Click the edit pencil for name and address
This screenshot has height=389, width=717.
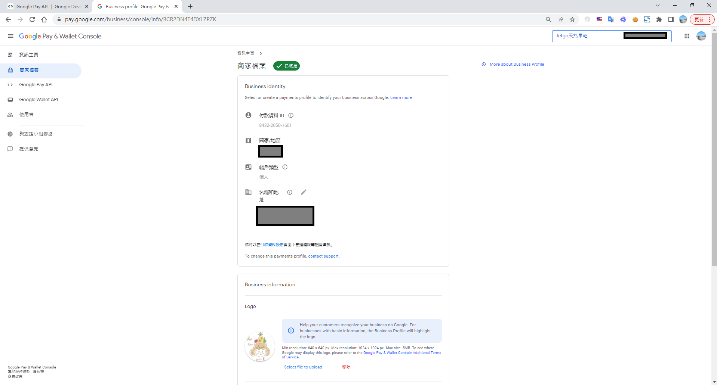click(x=304, y=192)
